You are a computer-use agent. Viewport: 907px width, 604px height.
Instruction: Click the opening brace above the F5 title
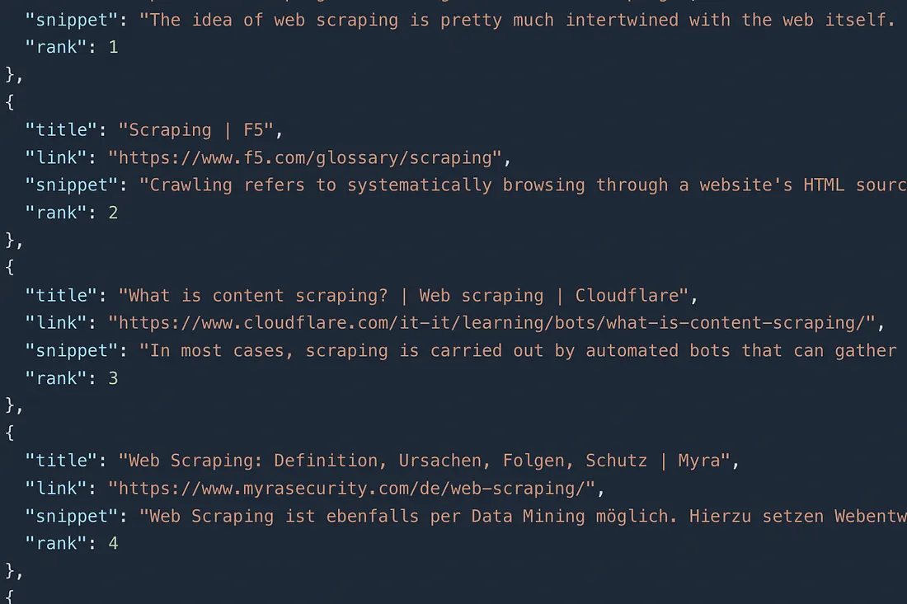click(x=10, y=102)
